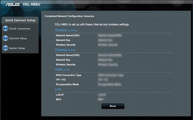The width and height of the screenshot is (193, 120).
Task: Open the Check Connection step
Action: (x=20, y=29)
